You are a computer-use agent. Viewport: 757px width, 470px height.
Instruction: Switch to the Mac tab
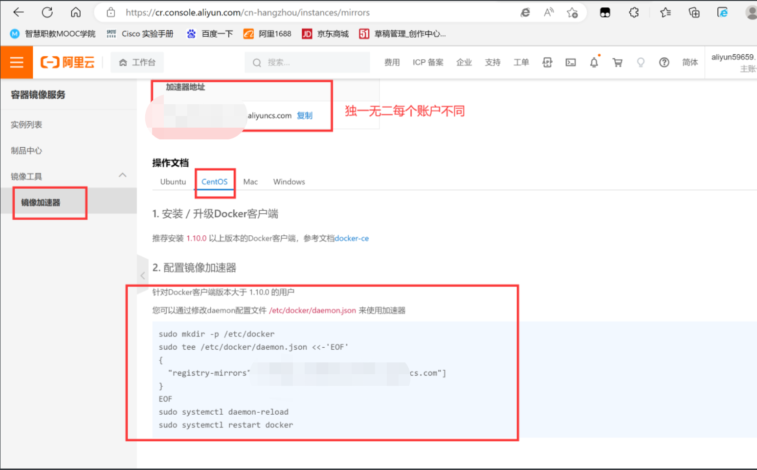(250, 181)
